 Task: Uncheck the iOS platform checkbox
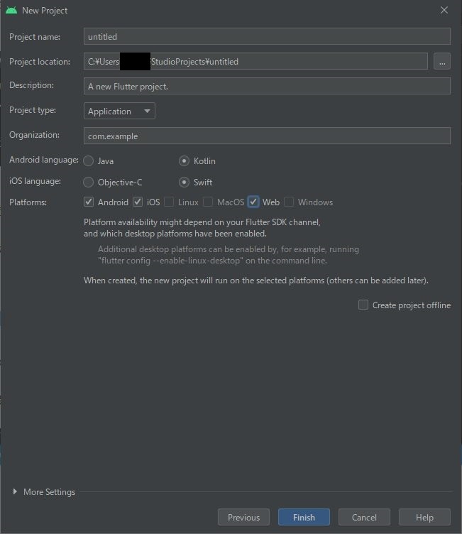138,202
